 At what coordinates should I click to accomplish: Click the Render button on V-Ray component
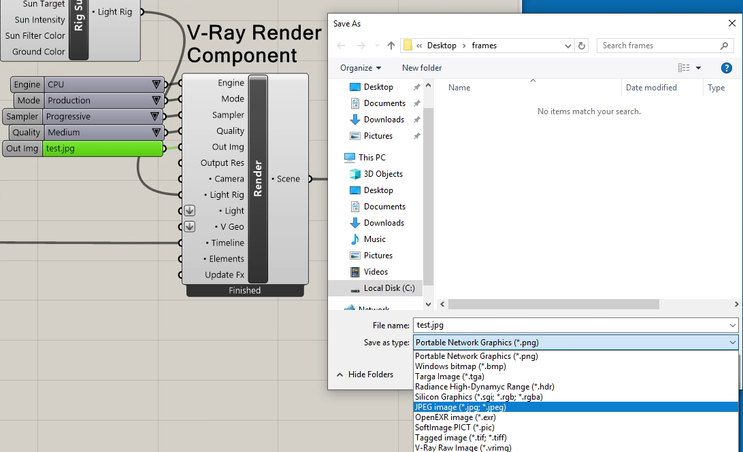click(x=259, y=179)
